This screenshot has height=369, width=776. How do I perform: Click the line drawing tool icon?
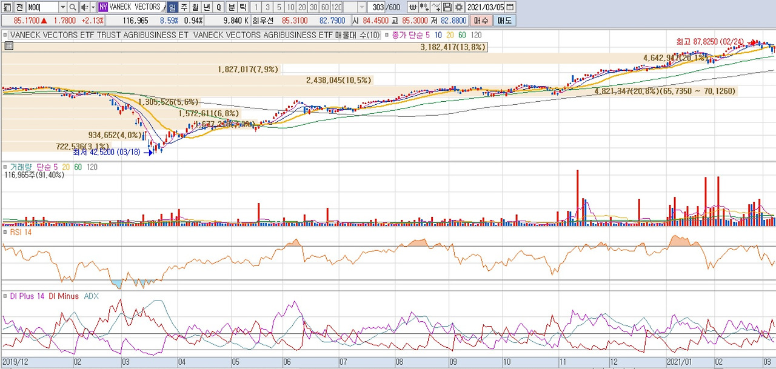tap(435, 7)
